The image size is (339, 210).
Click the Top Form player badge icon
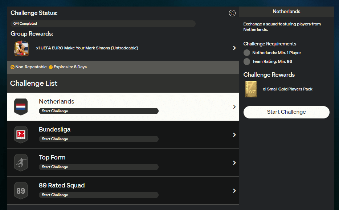(21, 163)
